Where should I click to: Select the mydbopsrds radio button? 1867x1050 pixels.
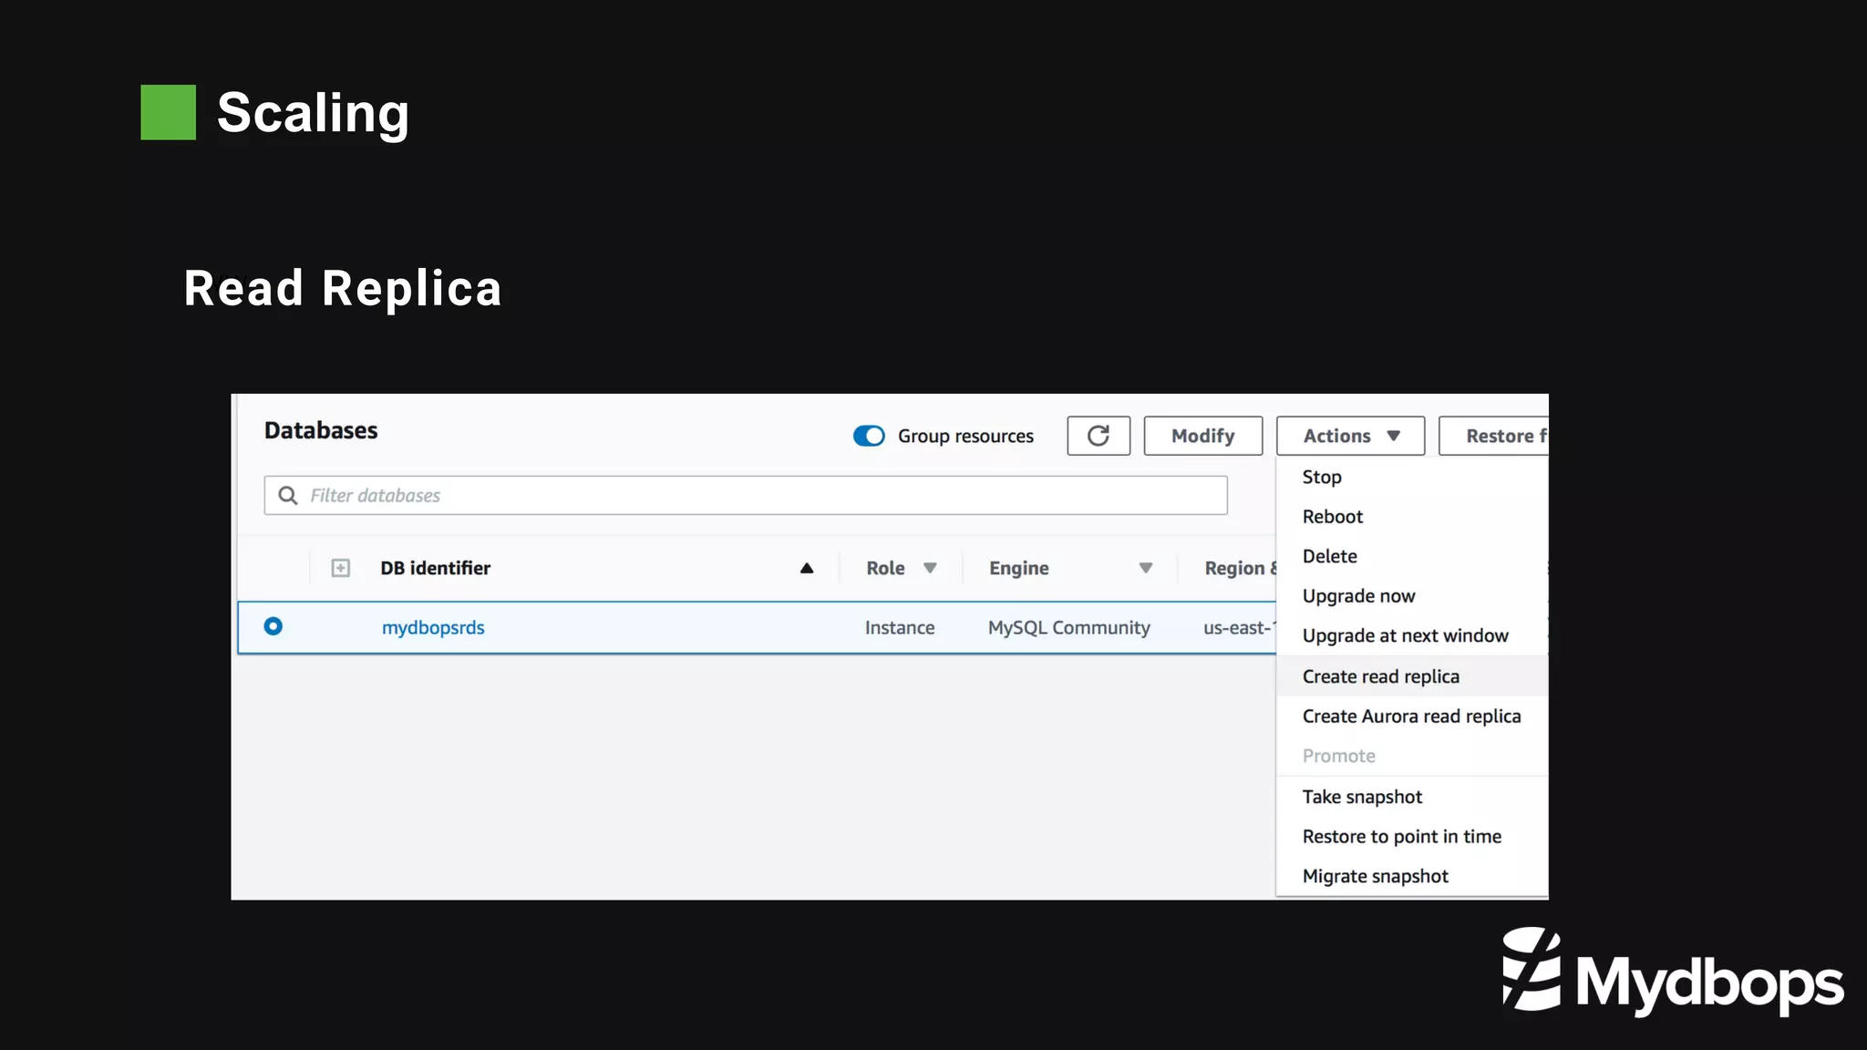coord(273,626)
